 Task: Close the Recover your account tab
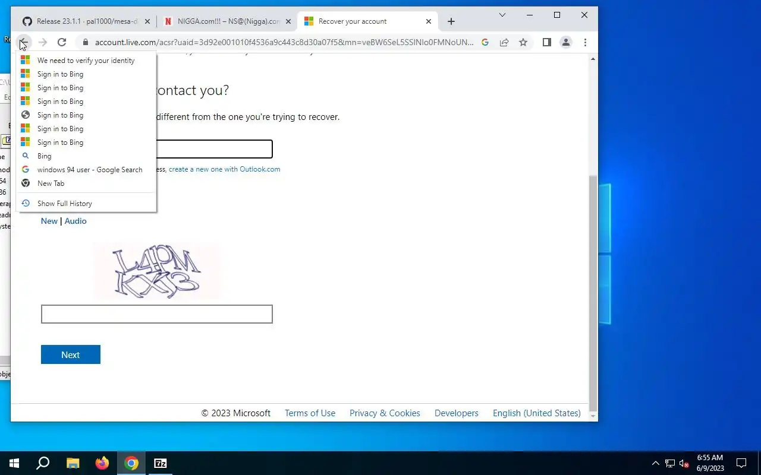click(429, 21)
